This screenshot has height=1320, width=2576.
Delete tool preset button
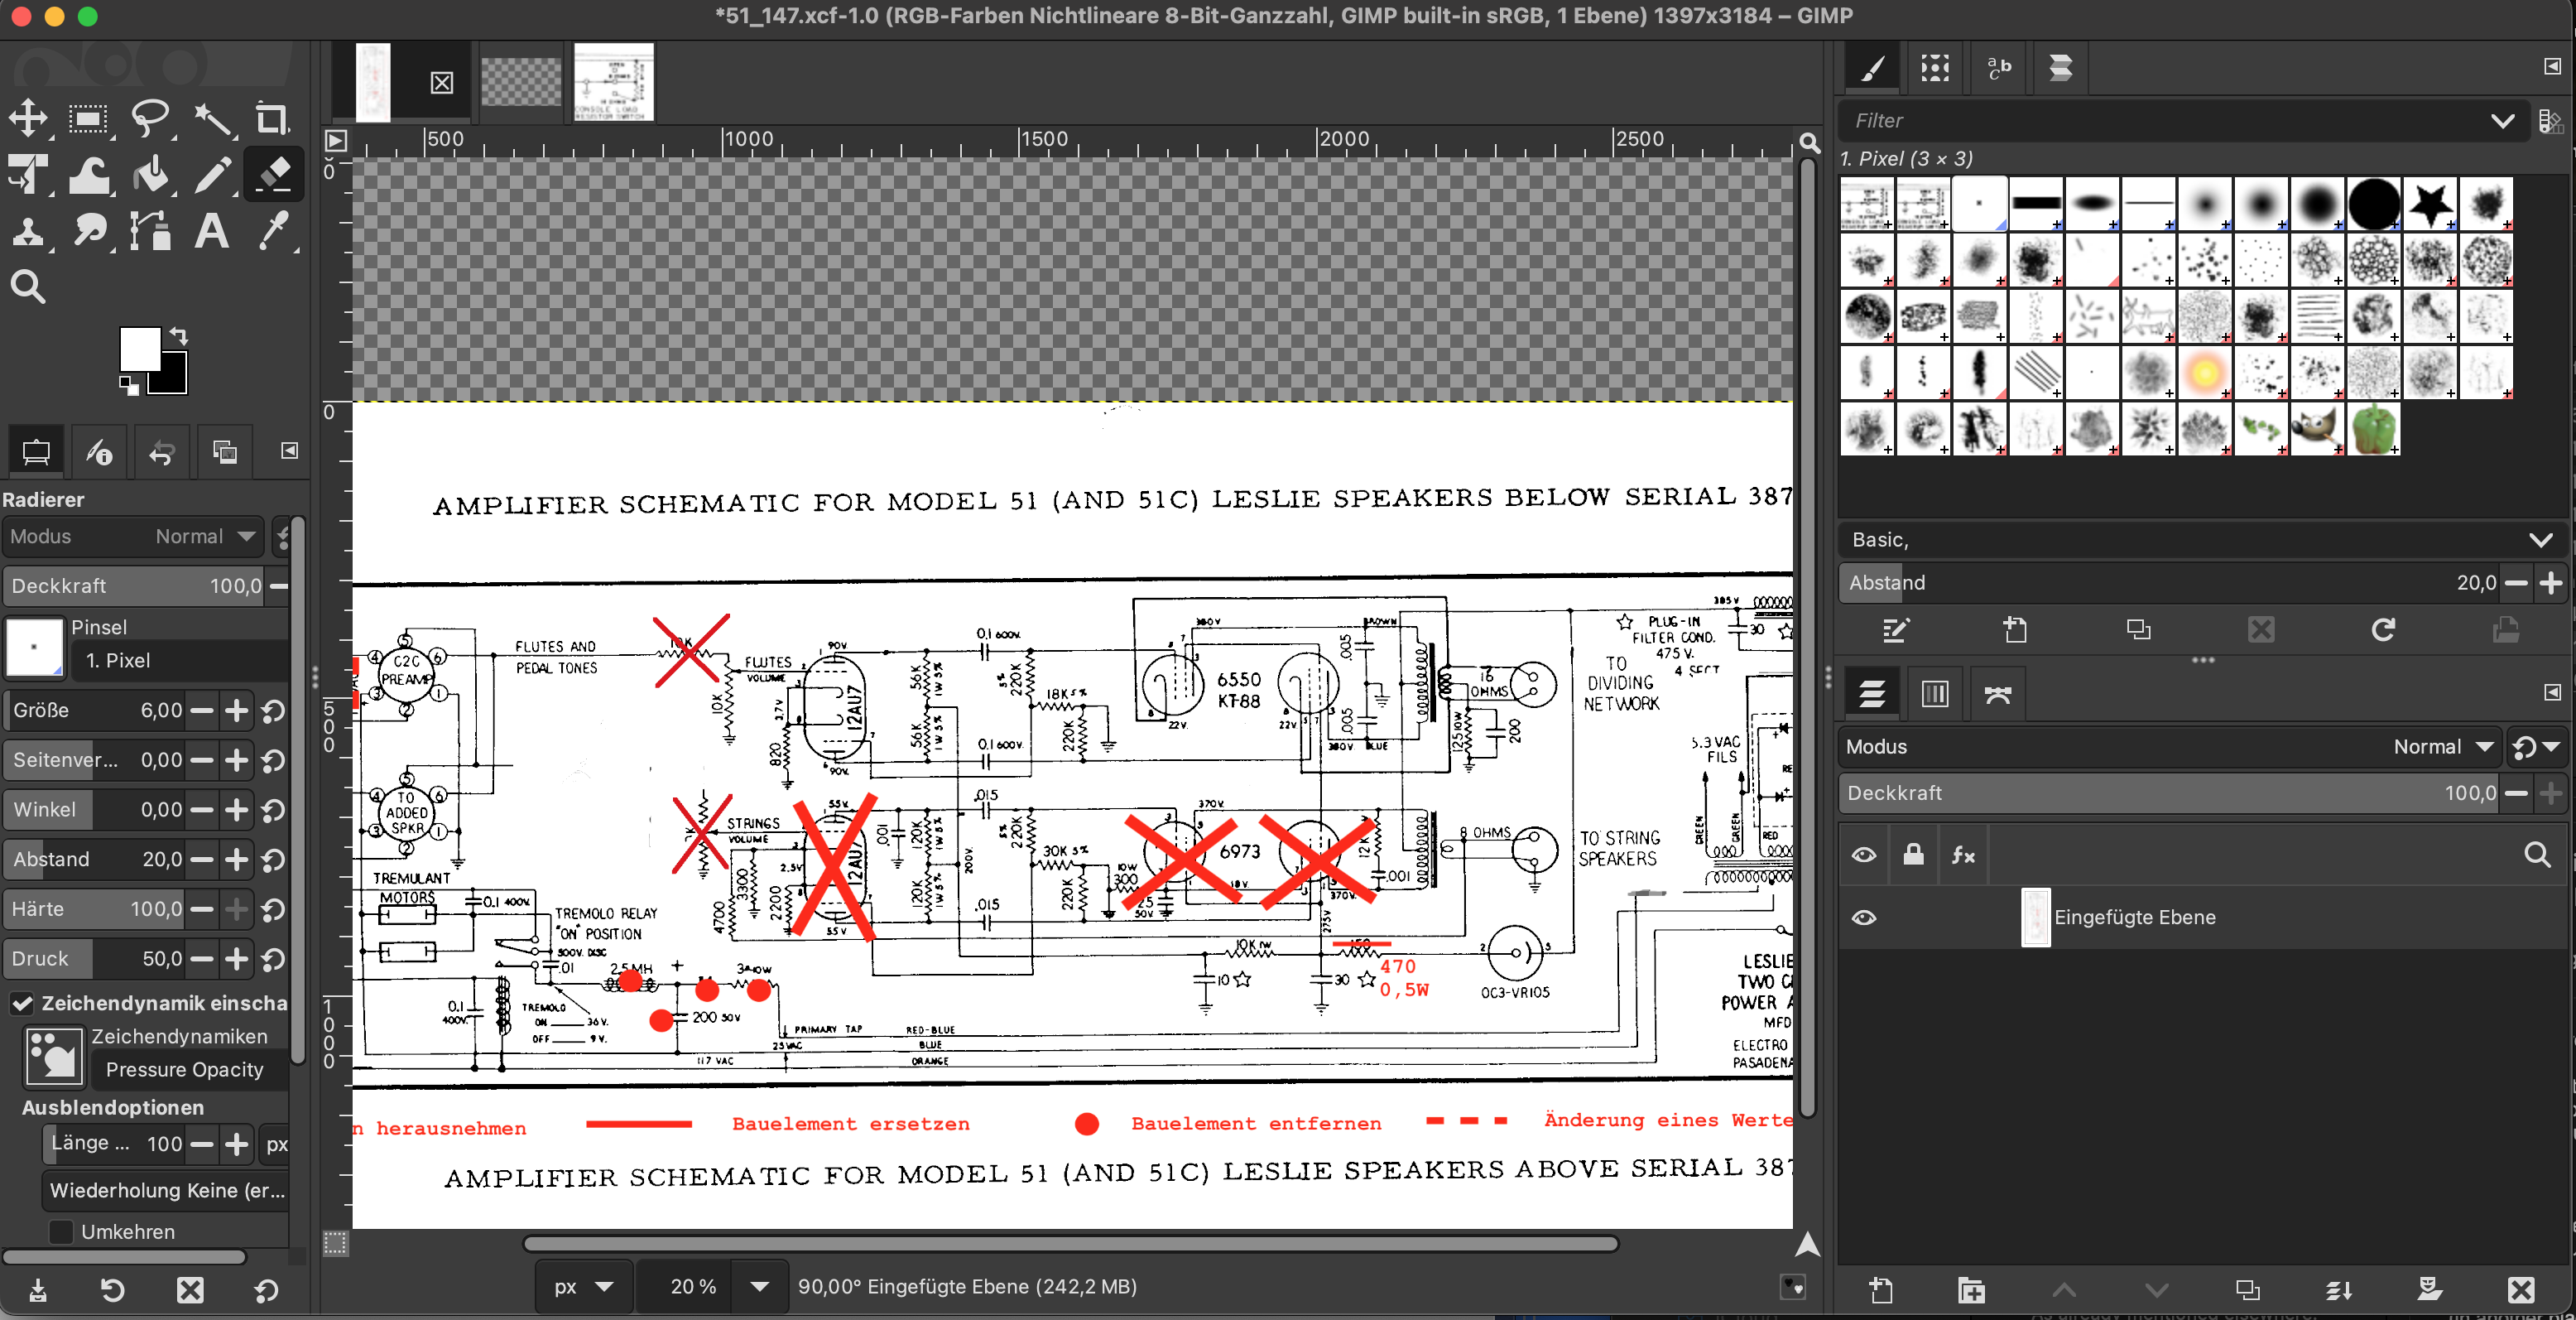coord(190,1290)
